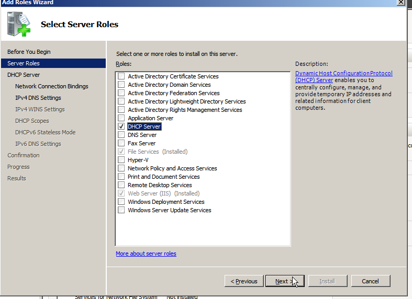Screen dimensions: 412x299
Task: Check Active Directory Certificate Services checkbox
Action: (121, 76)
